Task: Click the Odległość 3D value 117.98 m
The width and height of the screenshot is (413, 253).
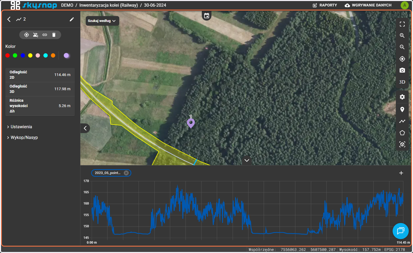Action: pos(62,89)
